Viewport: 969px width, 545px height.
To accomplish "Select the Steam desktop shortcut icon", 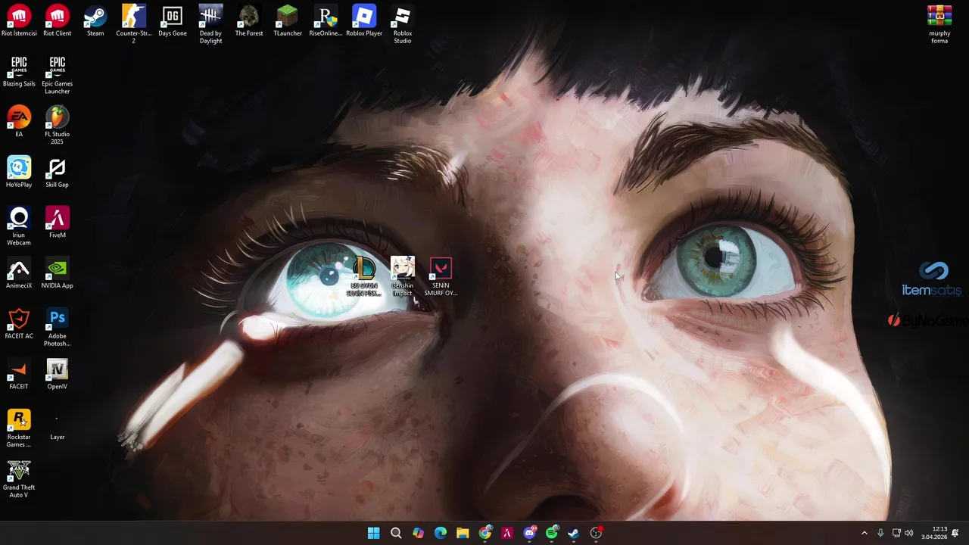I will pos(95,21).
